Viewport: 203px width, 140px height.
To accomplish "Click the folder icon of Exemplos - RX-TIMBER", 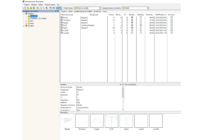I will click(x=29, y=19).
